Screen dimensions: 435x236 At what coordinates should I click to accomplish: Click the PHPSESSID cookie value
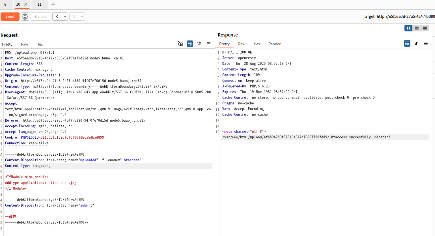[72, 138]
